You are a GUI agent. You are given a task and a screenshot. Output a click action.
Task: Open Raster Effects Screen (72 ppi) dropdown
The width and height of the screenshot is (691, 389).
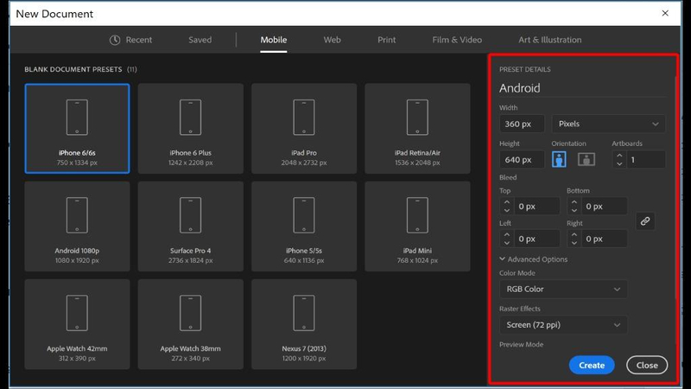click(x=563, y=325)
